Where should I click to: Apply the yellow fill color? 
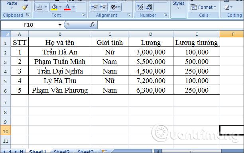pyautogui.click(x=54, y=7)
